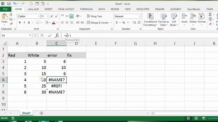
Task: Decrease decimal places
Action: tap(139, 23)
